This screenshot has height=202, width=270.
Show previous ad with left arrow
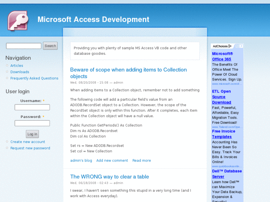click(237, 46)
